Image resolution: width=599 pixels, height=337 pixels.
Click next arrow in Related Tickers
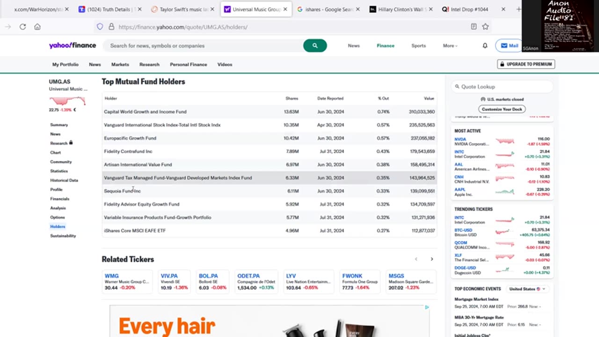(x=431, y=259)
